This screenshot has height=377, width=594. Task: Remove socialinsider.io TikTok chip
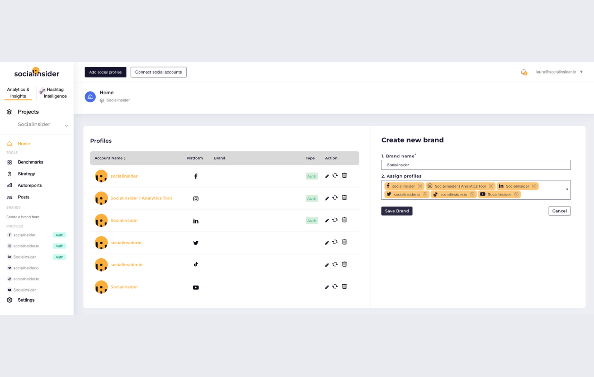tap(472, 194)
